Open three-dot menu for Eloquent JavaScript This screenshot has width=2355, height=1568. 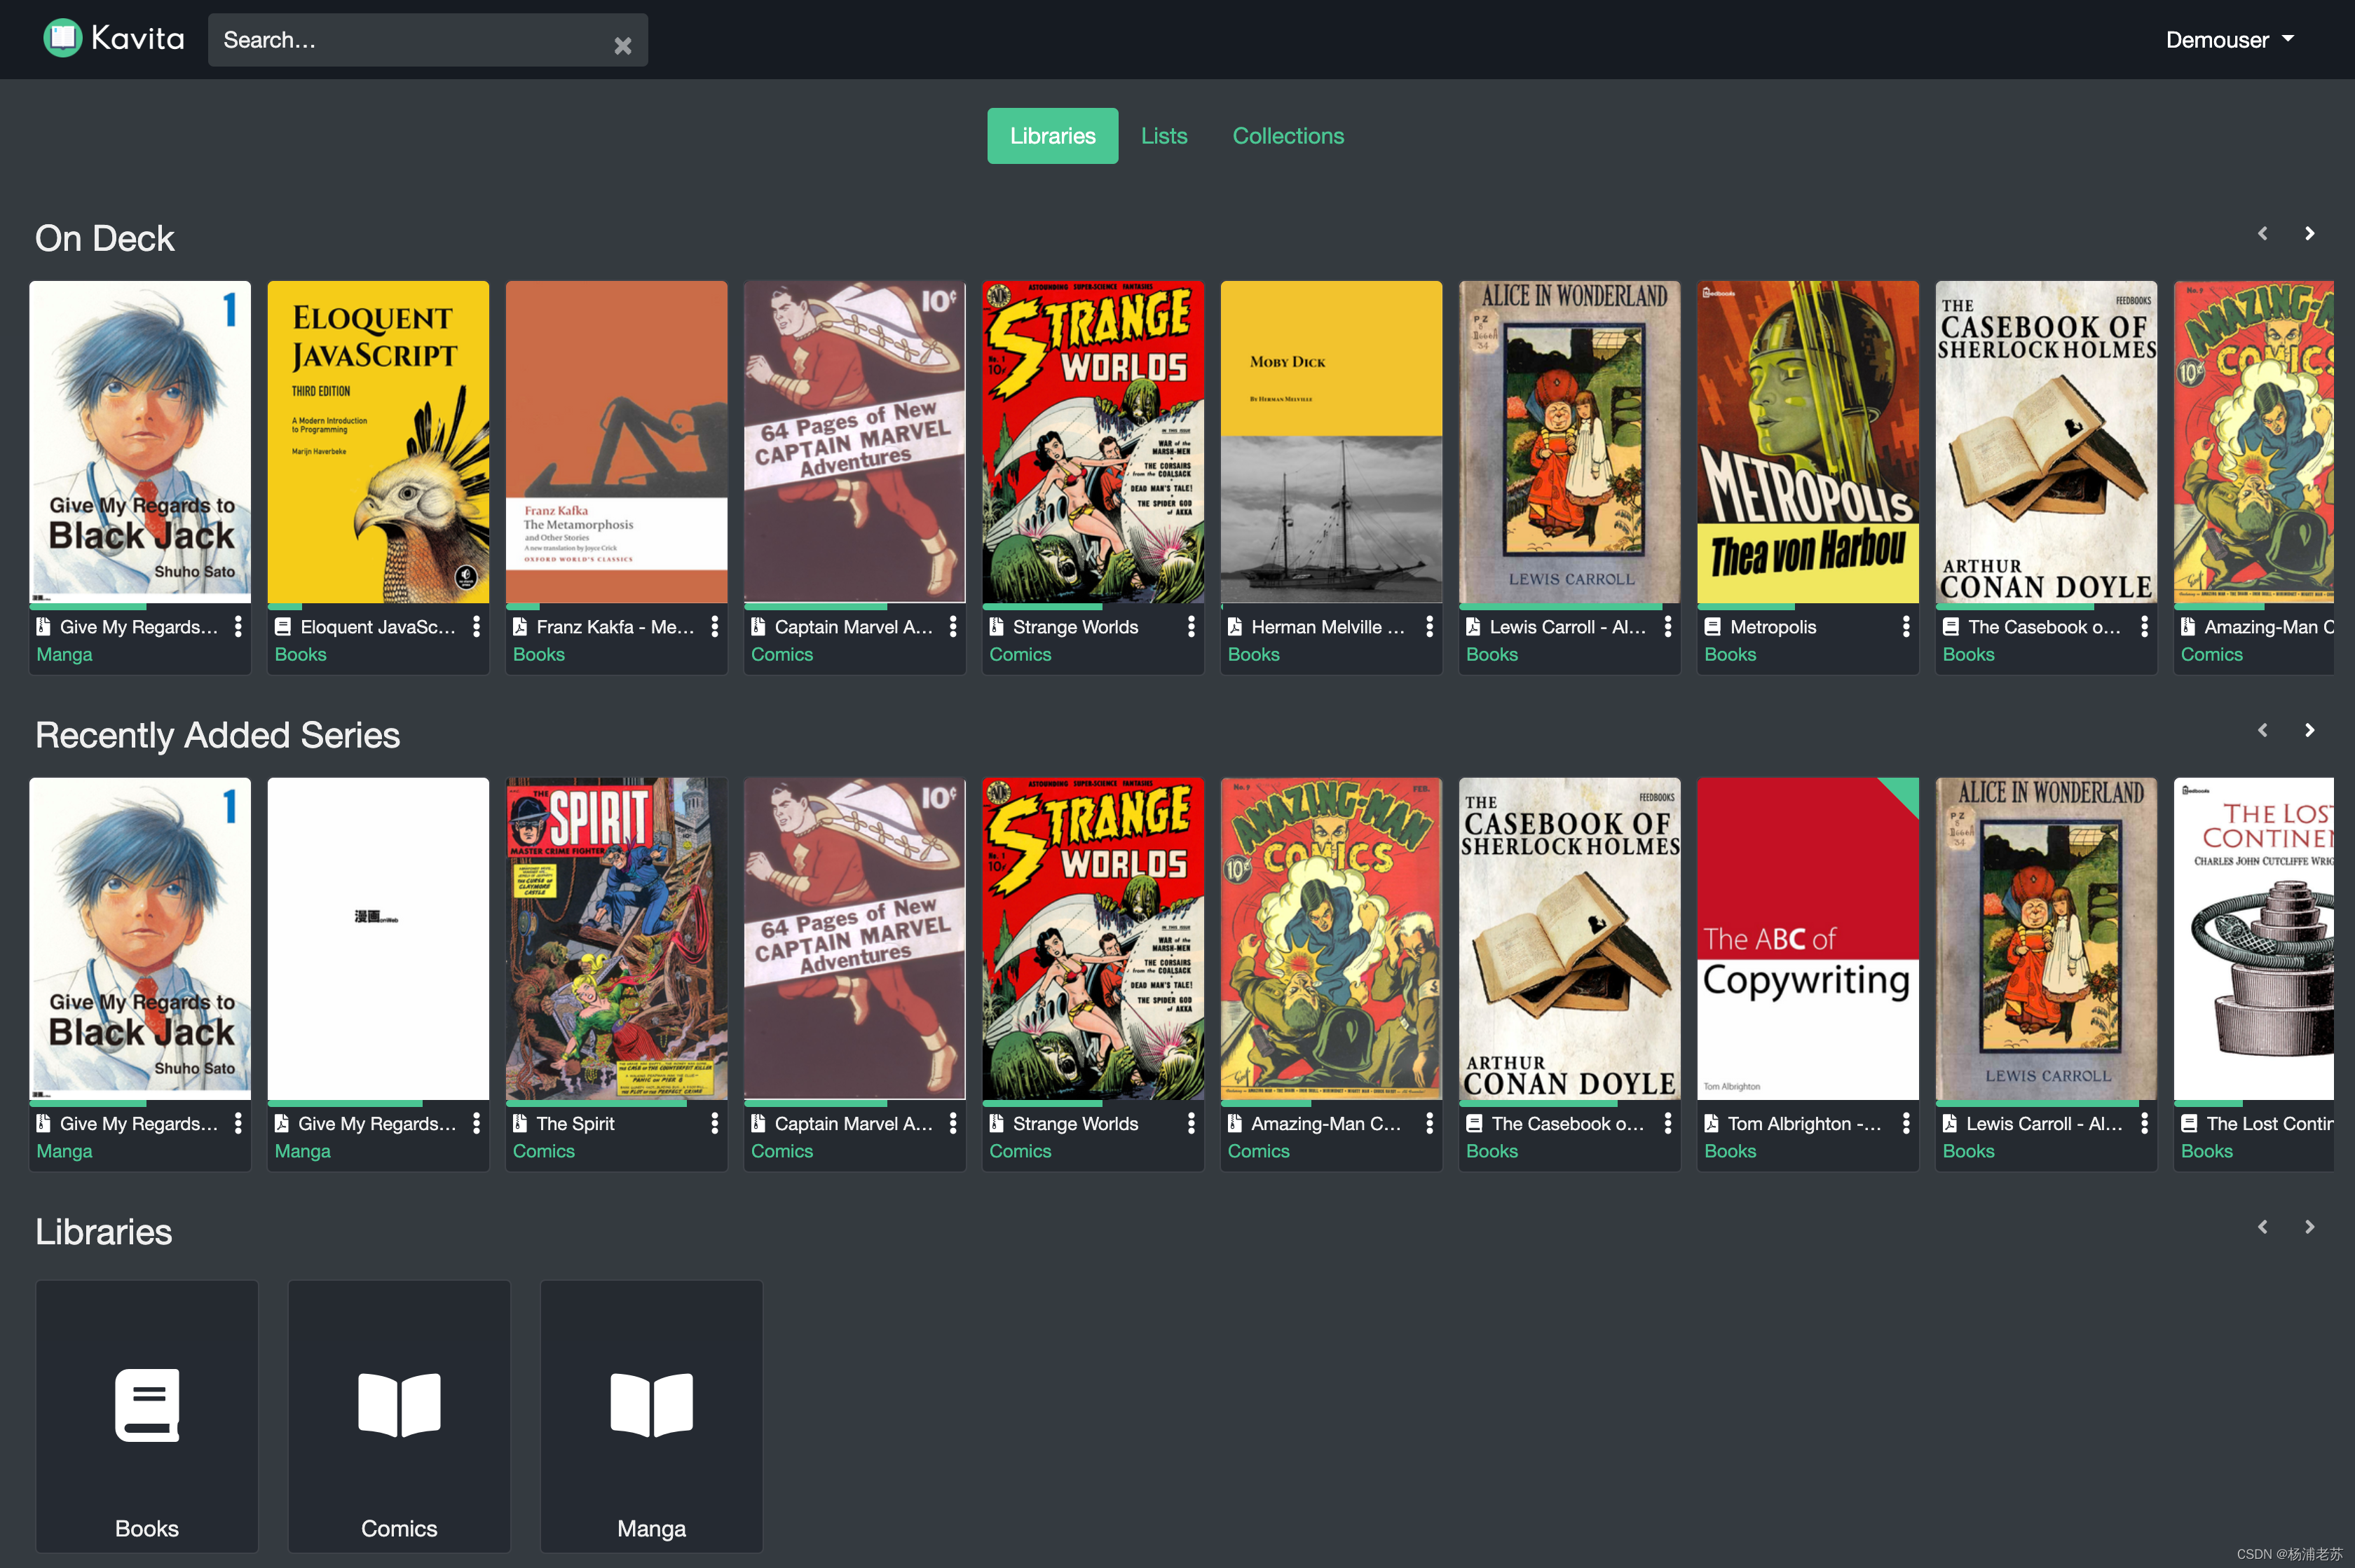pos(476,627)
